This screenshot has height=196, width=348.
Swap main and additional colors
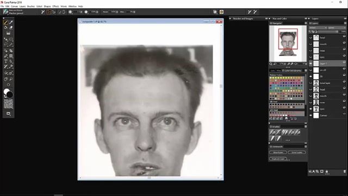pos(5,96)
